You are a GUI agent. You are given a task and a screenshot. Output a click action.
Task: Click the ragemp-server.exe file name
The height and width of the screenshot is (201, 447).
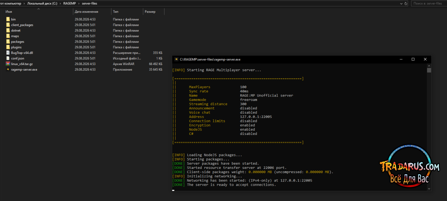pos(24,70)
